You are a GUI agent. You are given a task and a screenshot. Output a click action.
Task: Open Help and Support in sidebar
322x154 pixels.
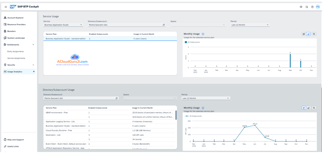(x=15, y=140)
